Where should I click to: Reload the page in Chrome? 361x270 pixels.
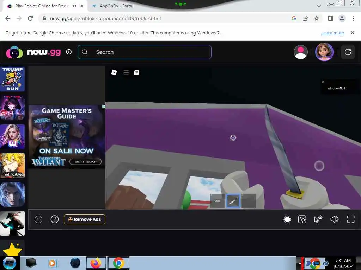[30, 18]
